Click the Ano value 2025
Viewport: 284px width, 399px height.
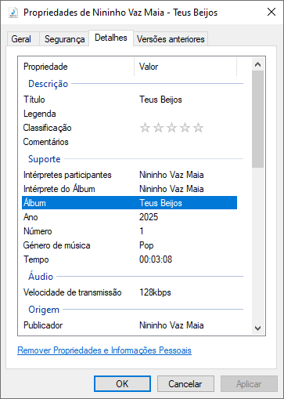click(x=149, y=217)
